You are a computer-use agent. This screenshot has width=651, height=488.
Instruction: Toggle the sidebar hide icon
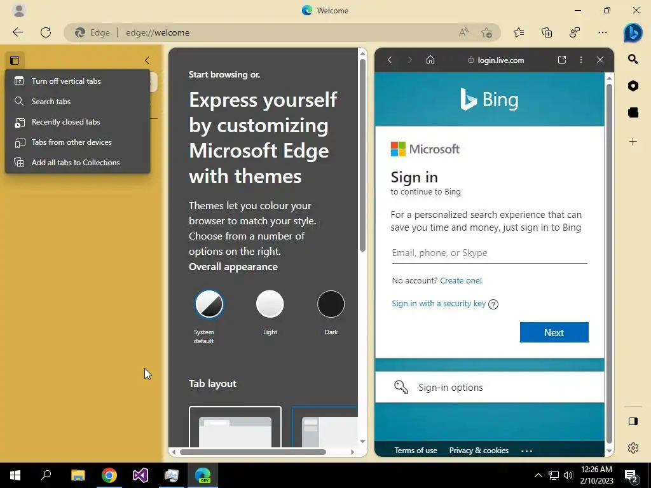633,421
